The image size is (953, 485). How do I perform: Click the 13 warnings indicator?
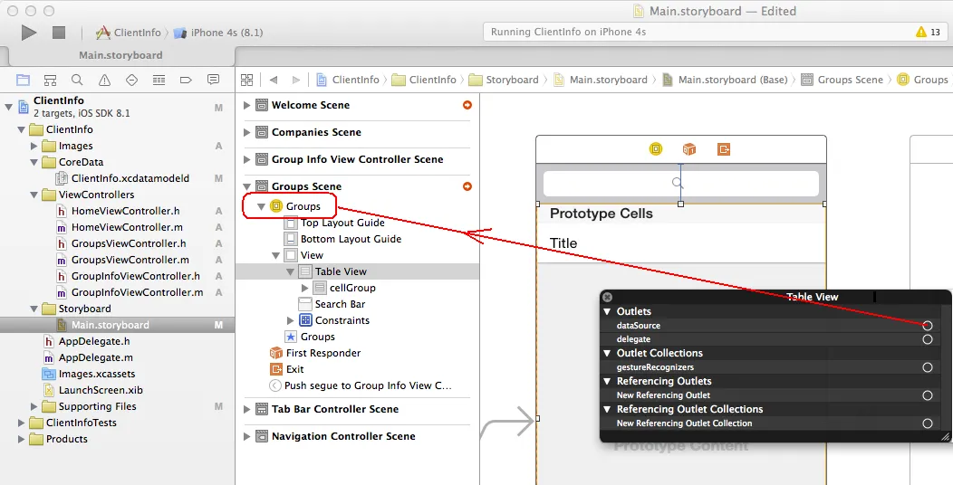coord(928,33)
